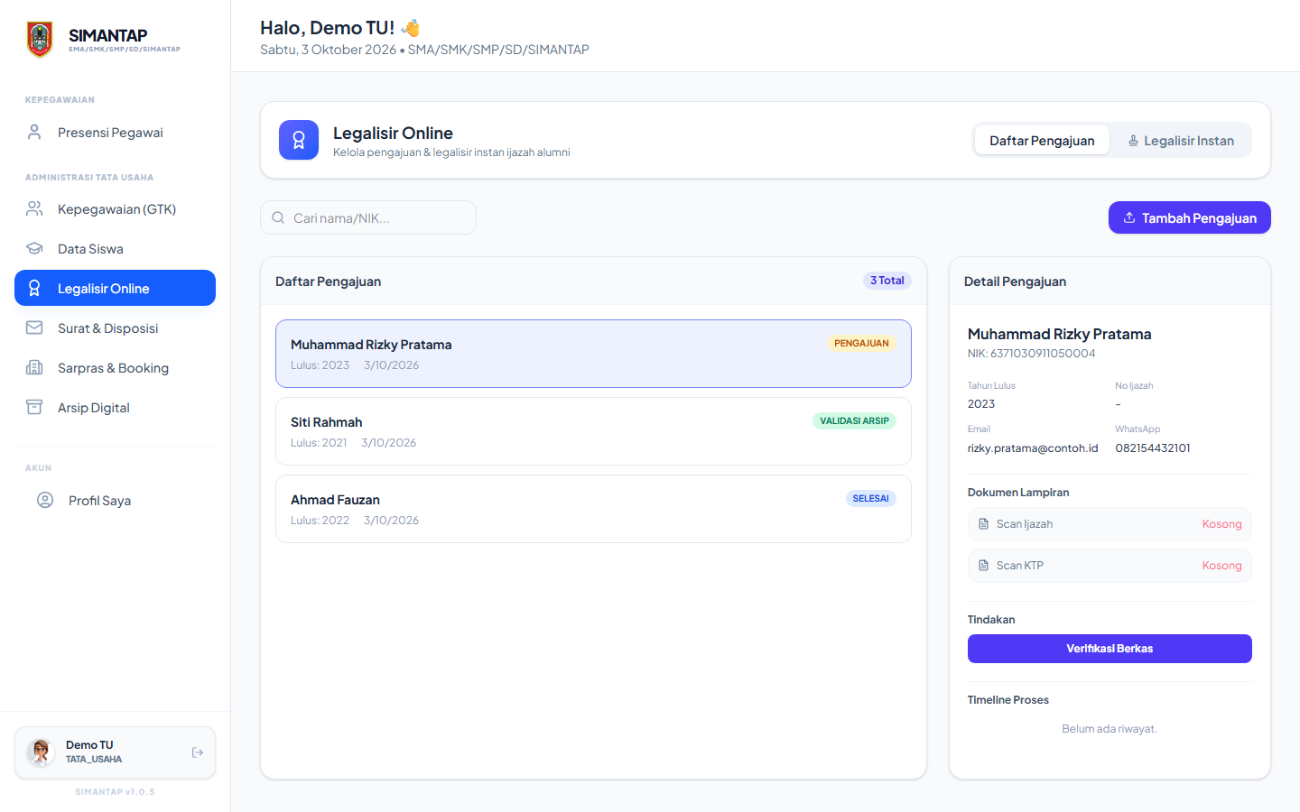Screen dimensions: 1300x812
Task: Click the Scan KTP document icon
Action: click(x=984, y=566)
